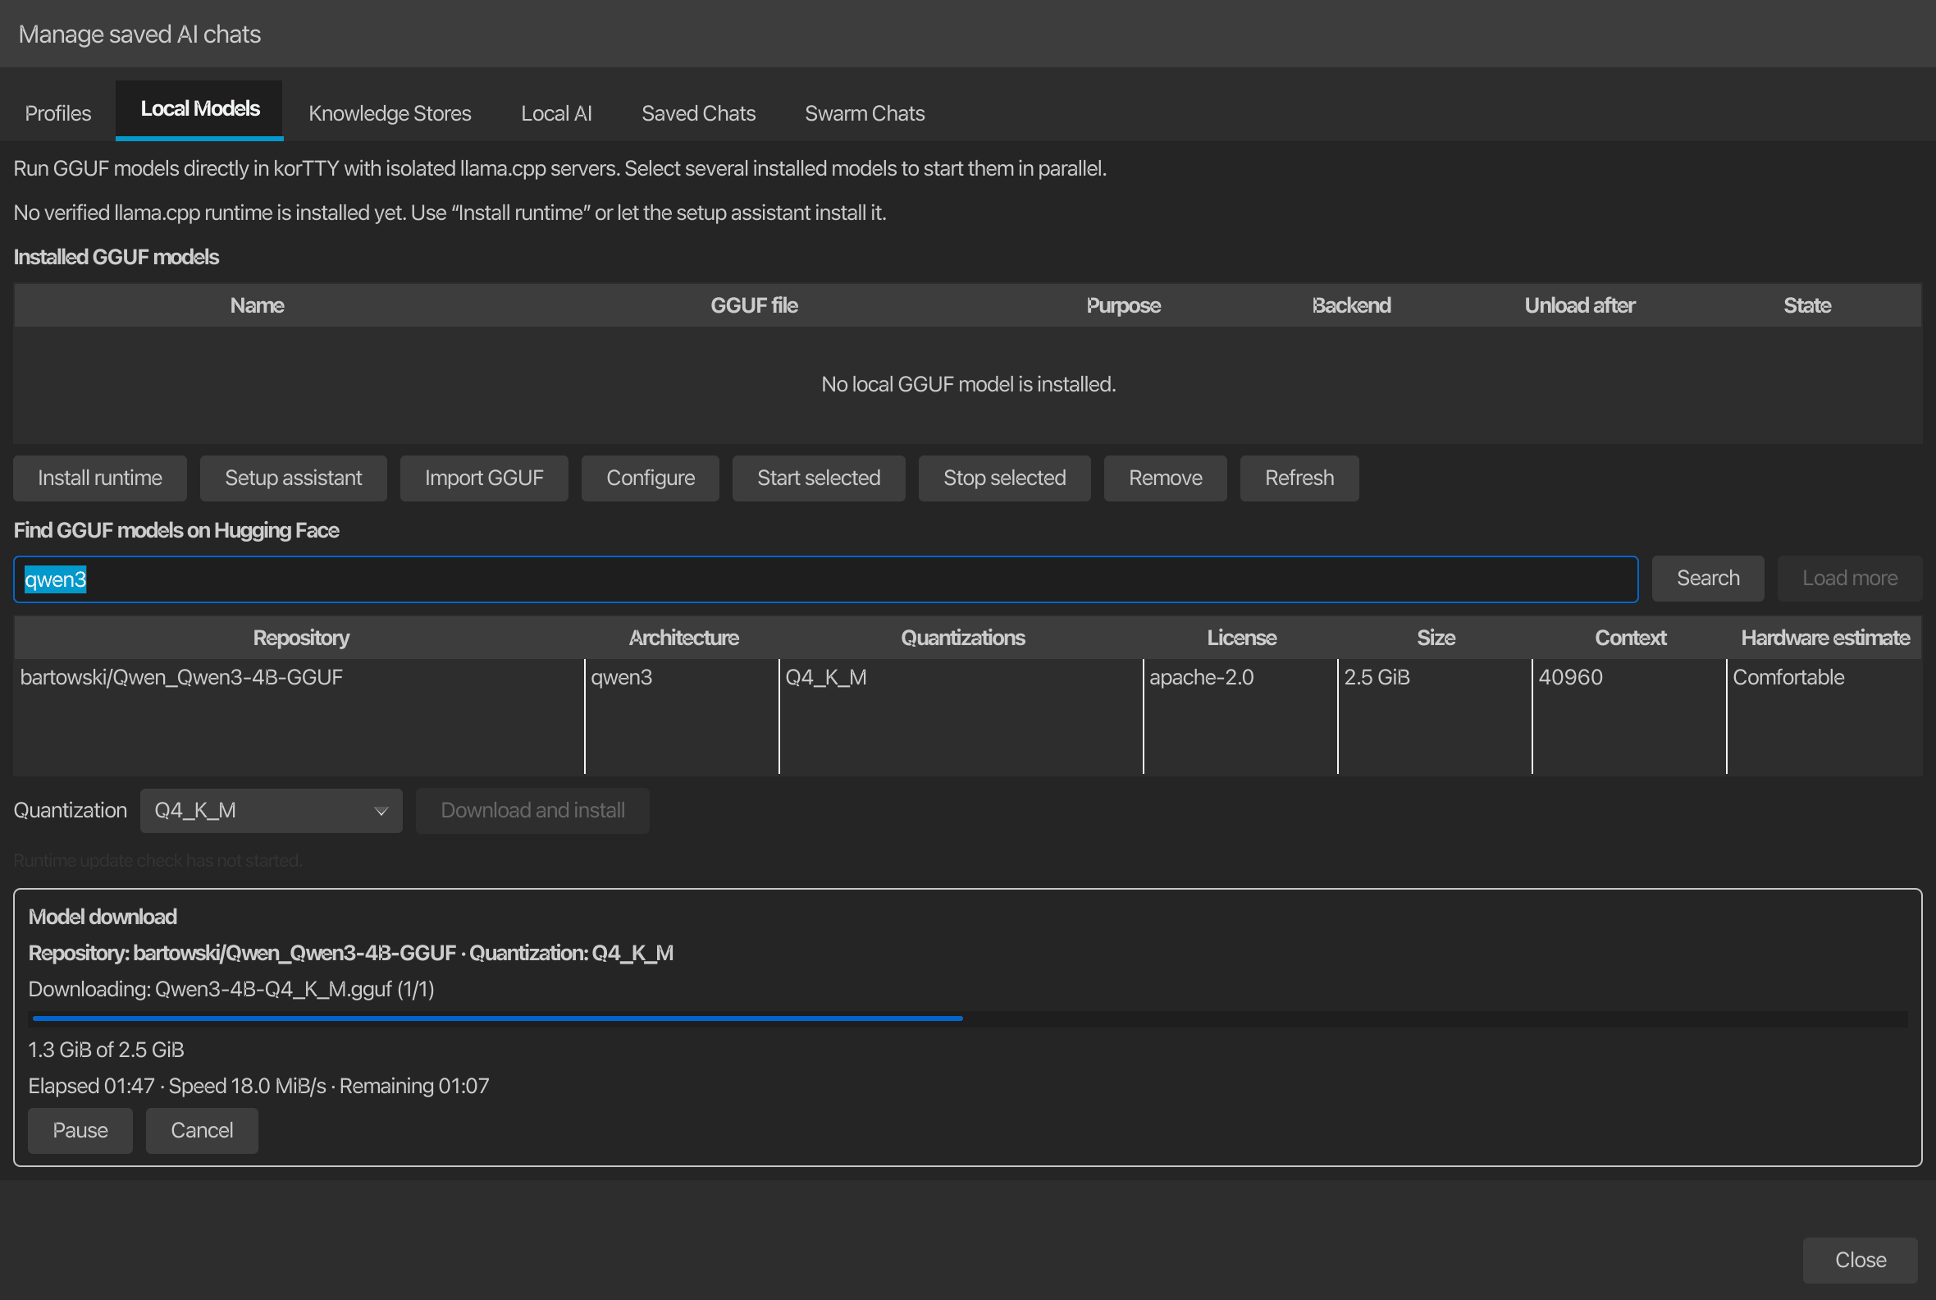1936x1300 pixels.
Task: Select the Local Models tab
Action: coord(199,109)
